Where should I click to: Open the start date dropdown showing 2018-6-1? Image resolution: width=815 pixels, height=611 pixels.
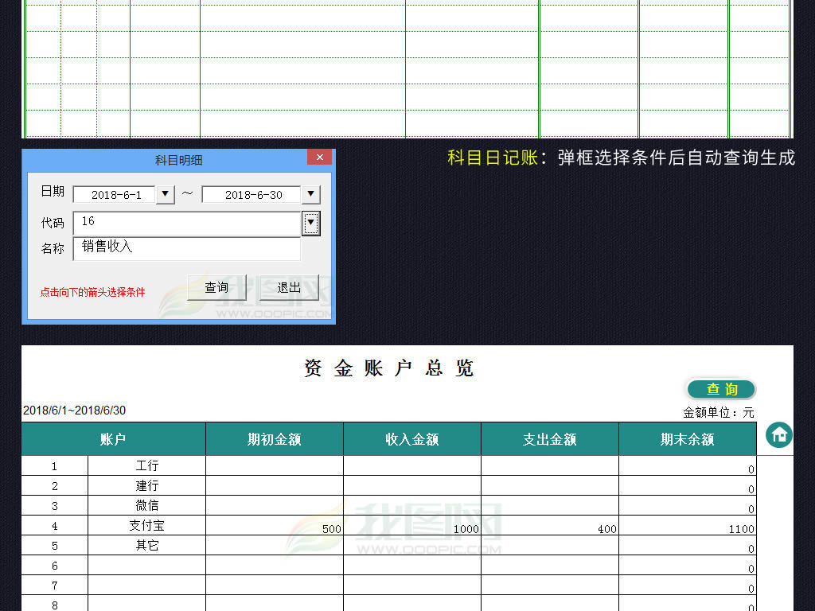click(165, 193)
